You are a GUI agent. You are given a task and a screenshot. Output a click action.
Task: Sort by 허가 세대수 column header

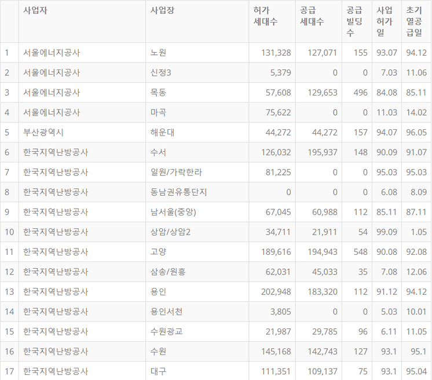coord(266,16)
